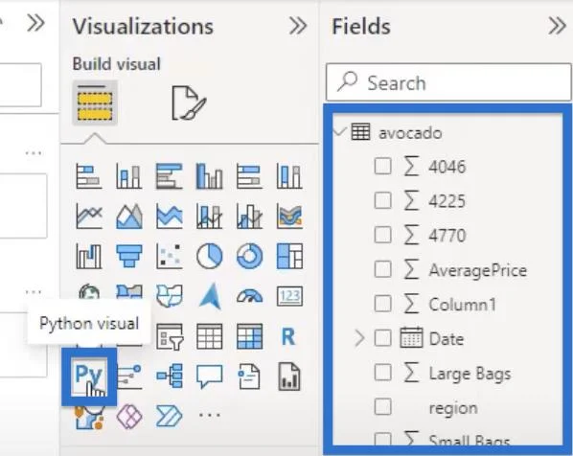Choose the clustered column chart visual
The width and height of the screenshot is (573, 456).
209,176
